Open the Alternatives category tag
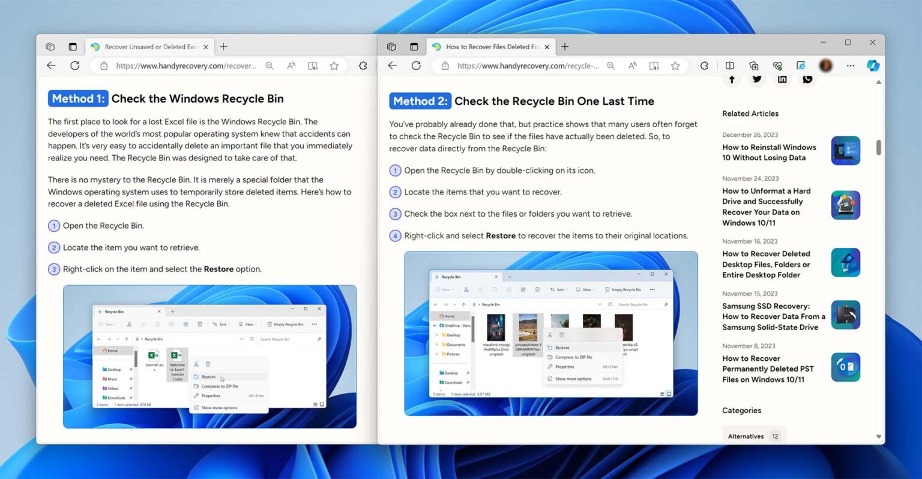The width and height of the screenshot is (922, 479). tap(754, 436)
